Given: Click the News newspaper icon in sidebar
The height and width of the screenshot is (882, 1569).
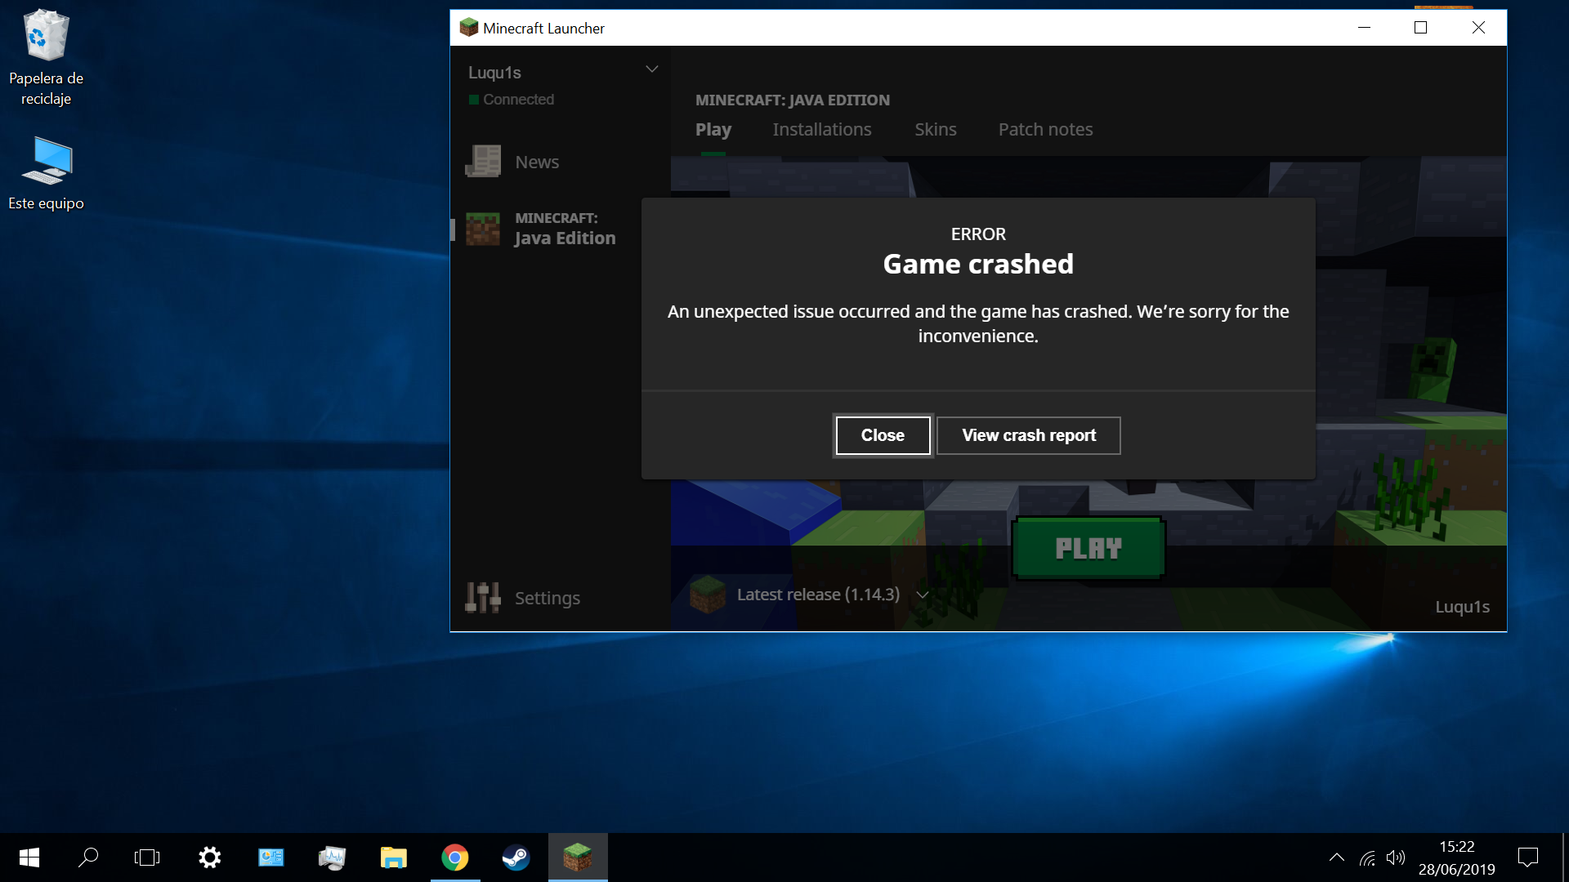Looking at the screenshot, I should [x=483, y=162].
